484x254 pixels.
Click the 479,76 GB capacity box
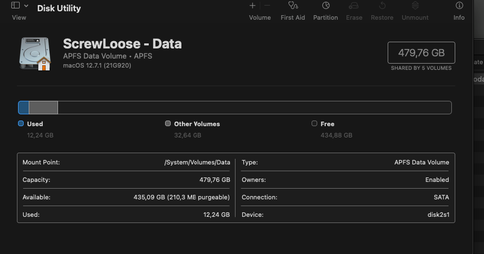point(421,53)
